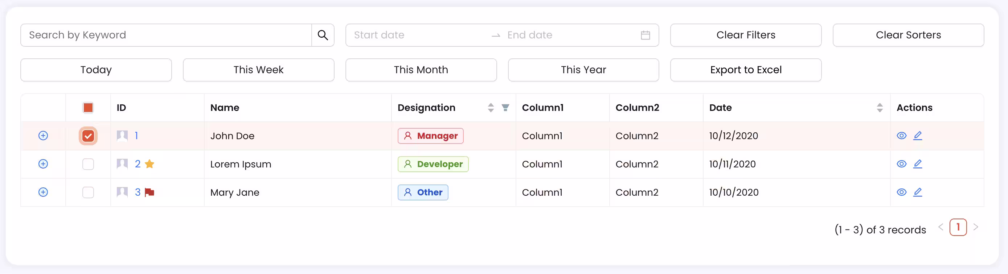Open the calendar icon in date range

point(645,35)
